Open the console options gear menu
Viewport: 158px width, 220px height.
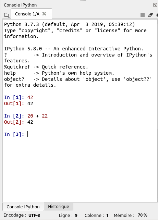click(157, 15)
